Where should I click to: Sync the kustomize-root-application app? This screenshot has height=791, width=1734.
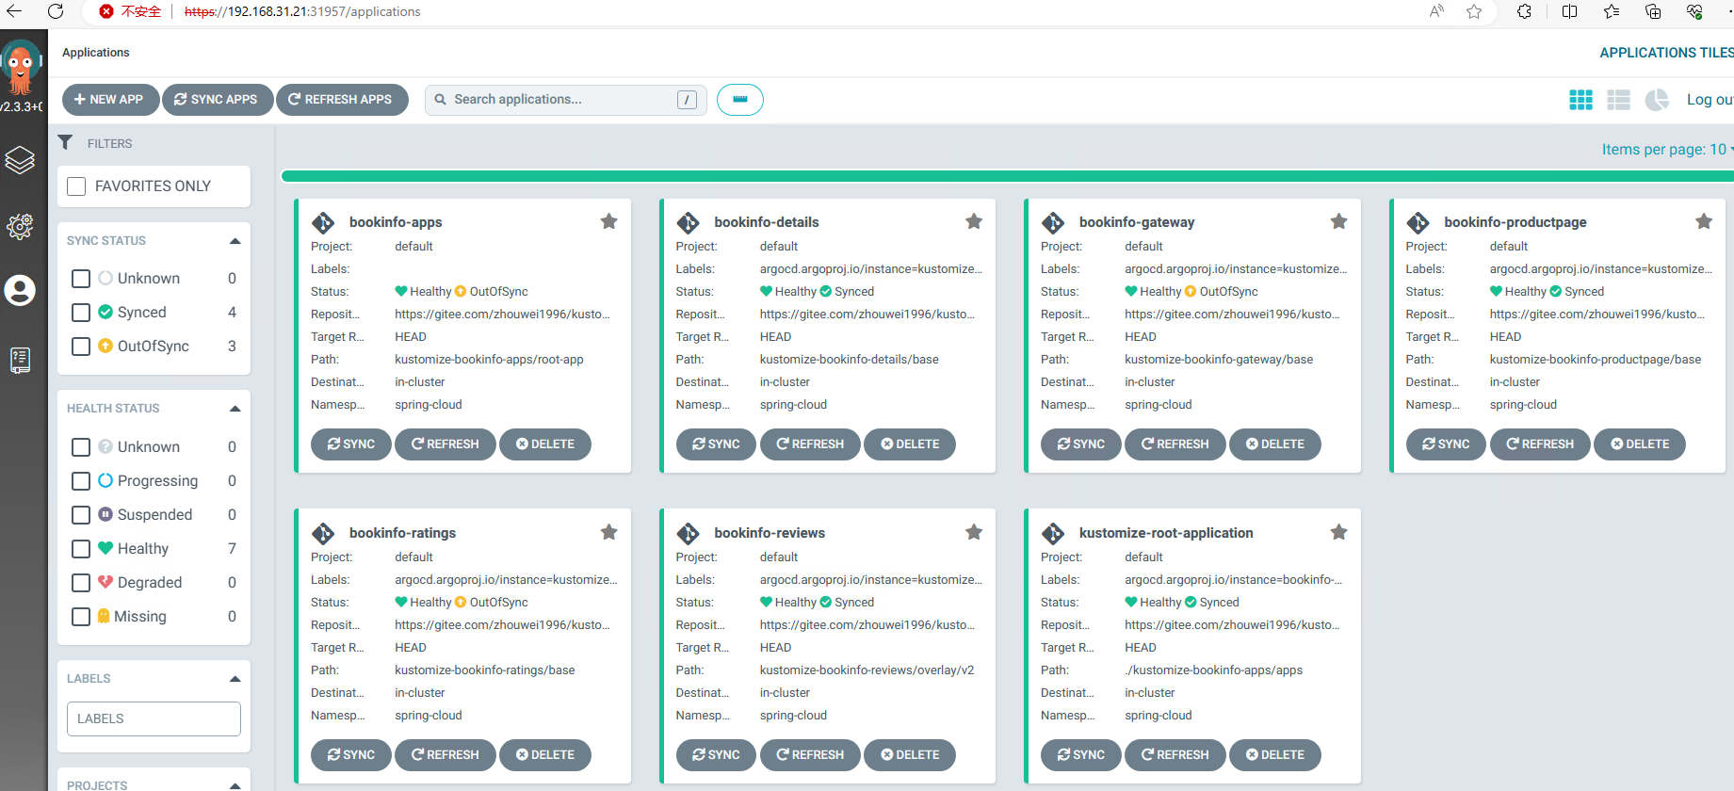pyautogui.click(x=1081, y=755)
